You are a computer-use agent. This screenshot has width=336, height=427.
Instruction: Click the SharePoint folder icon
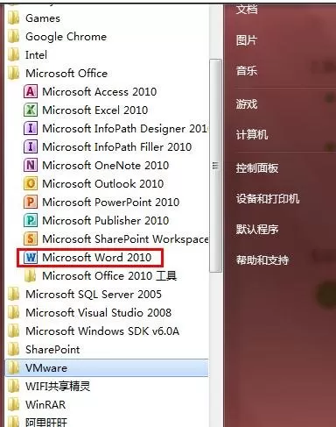pyautogui.click(x=14, y=350)
